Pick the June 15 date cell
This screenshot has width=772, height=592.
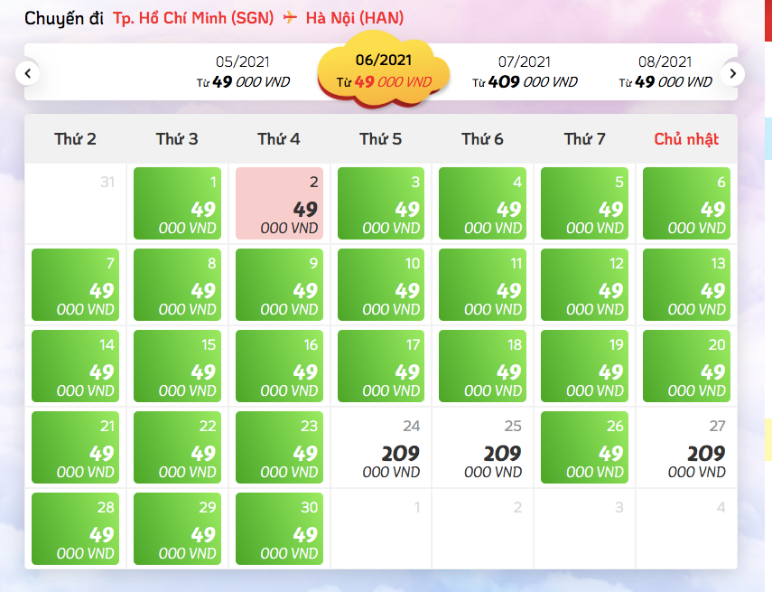point(177,366)
